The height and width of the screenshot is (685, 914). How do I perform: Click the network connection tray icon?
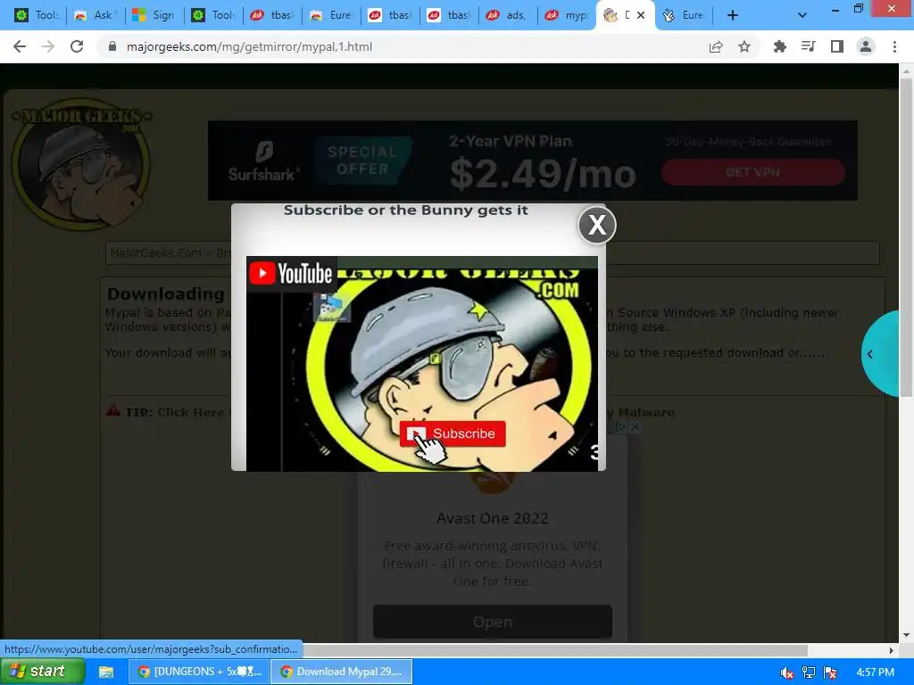point(808,673)
